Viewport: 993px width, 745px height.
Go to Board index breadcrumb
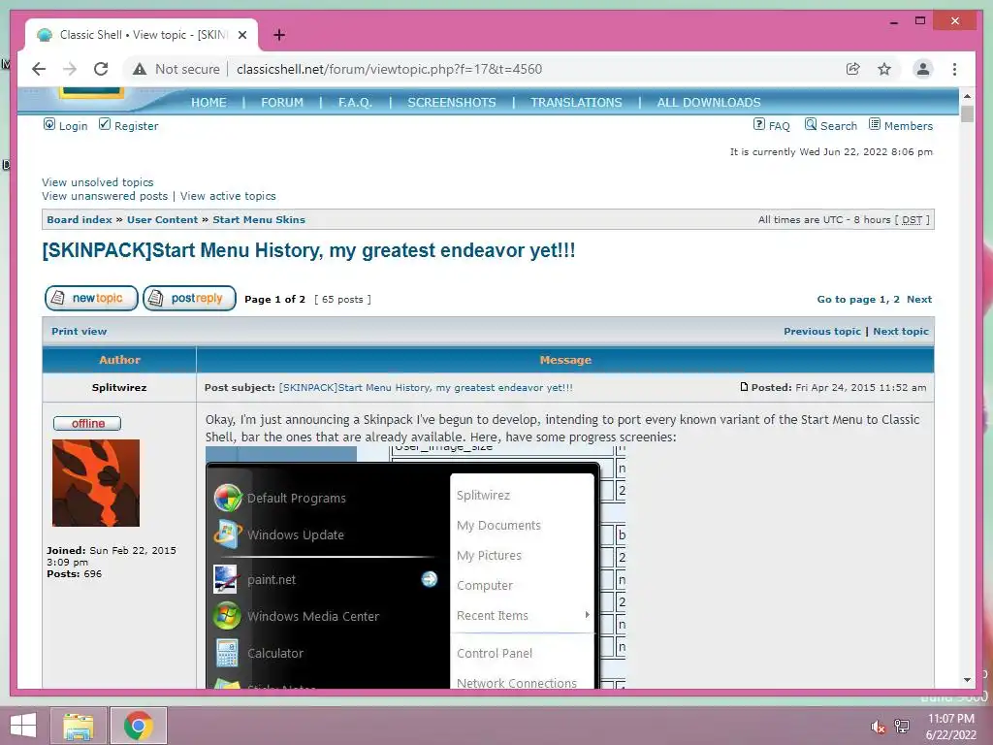tap(80, 220)
